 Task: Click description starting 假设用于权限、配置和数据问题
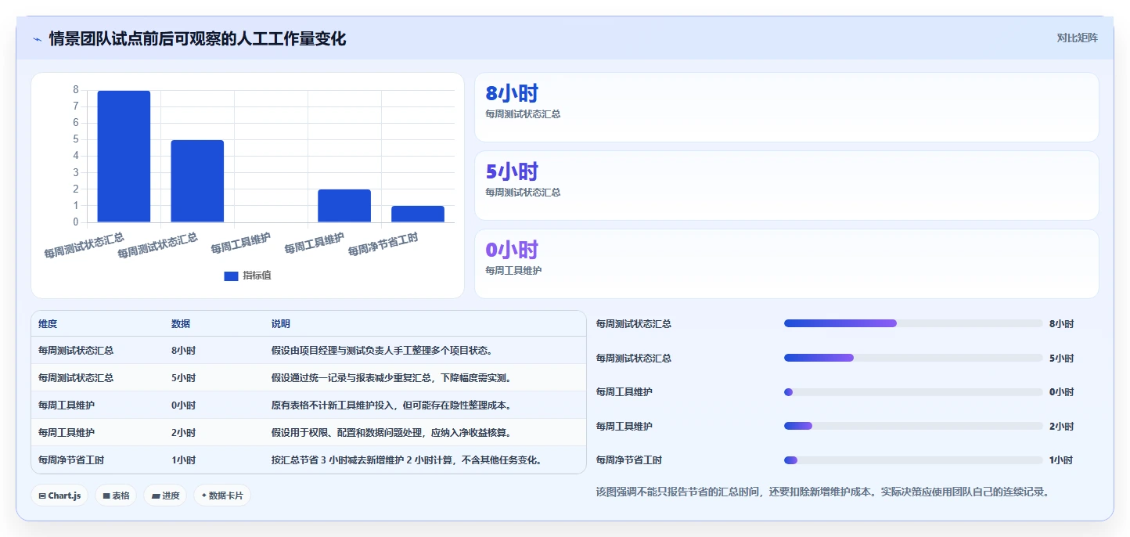pyautogui.click(x=391, y=433)
